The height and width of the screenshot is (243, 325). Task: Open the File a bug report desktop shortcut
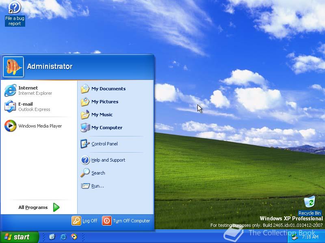[15, 14]
